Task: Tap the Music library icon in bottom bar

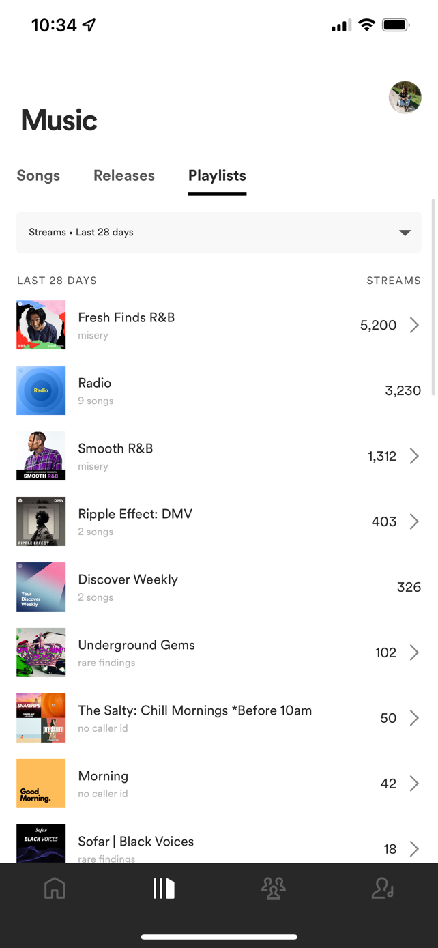Action: (x=164, y=888)
